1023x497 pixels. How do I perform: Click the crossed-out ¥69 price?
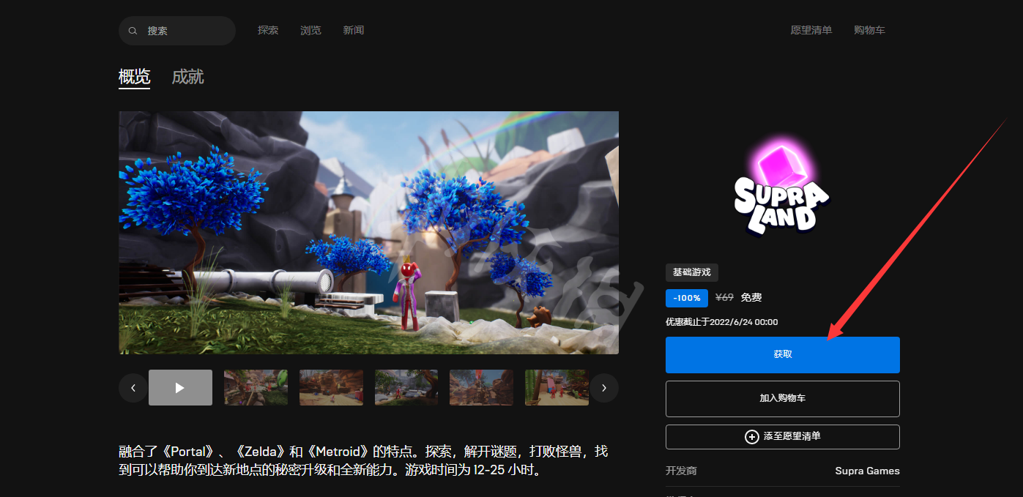724,298
